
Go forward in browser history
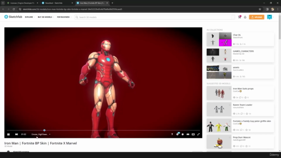pyautogui.click(x=8, y=9)
